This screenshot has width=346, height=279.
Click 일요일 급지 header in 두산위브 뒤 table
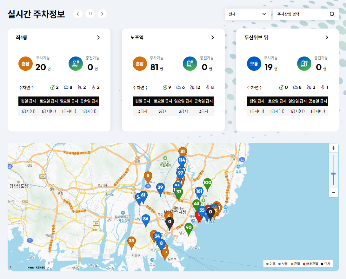297,101
